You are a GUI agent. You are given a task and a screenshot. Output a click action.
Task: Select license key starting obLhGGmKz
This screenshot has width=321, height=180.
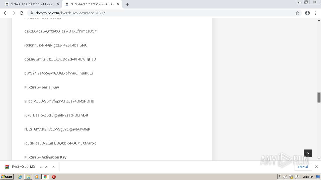coord(60,59)
